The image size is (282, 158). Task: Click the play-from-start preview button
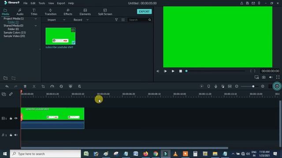point(165,71)
